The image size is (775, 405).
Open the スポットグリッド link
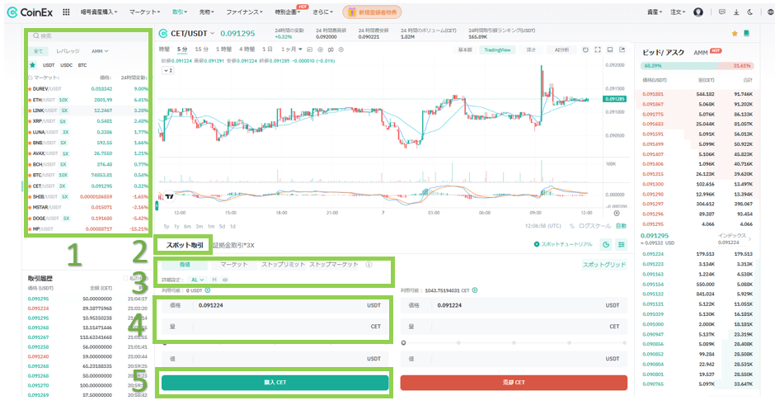pyautogui.click(x=604, y=265)
